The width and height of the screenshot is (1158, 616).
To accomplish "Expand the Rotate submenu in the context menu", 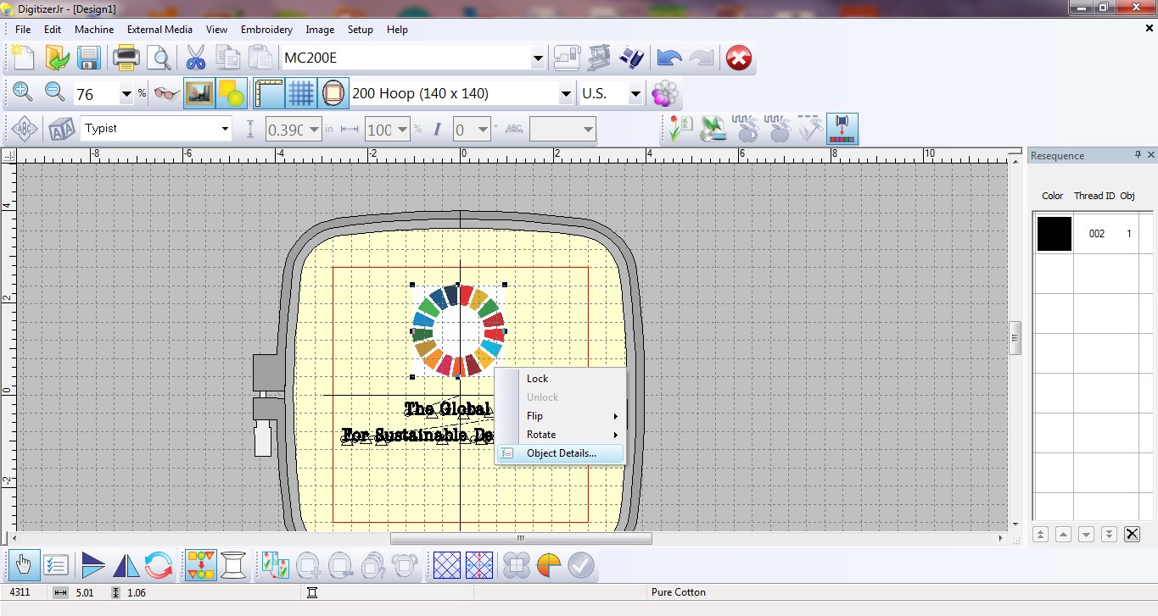I will [x=561, y=435].
